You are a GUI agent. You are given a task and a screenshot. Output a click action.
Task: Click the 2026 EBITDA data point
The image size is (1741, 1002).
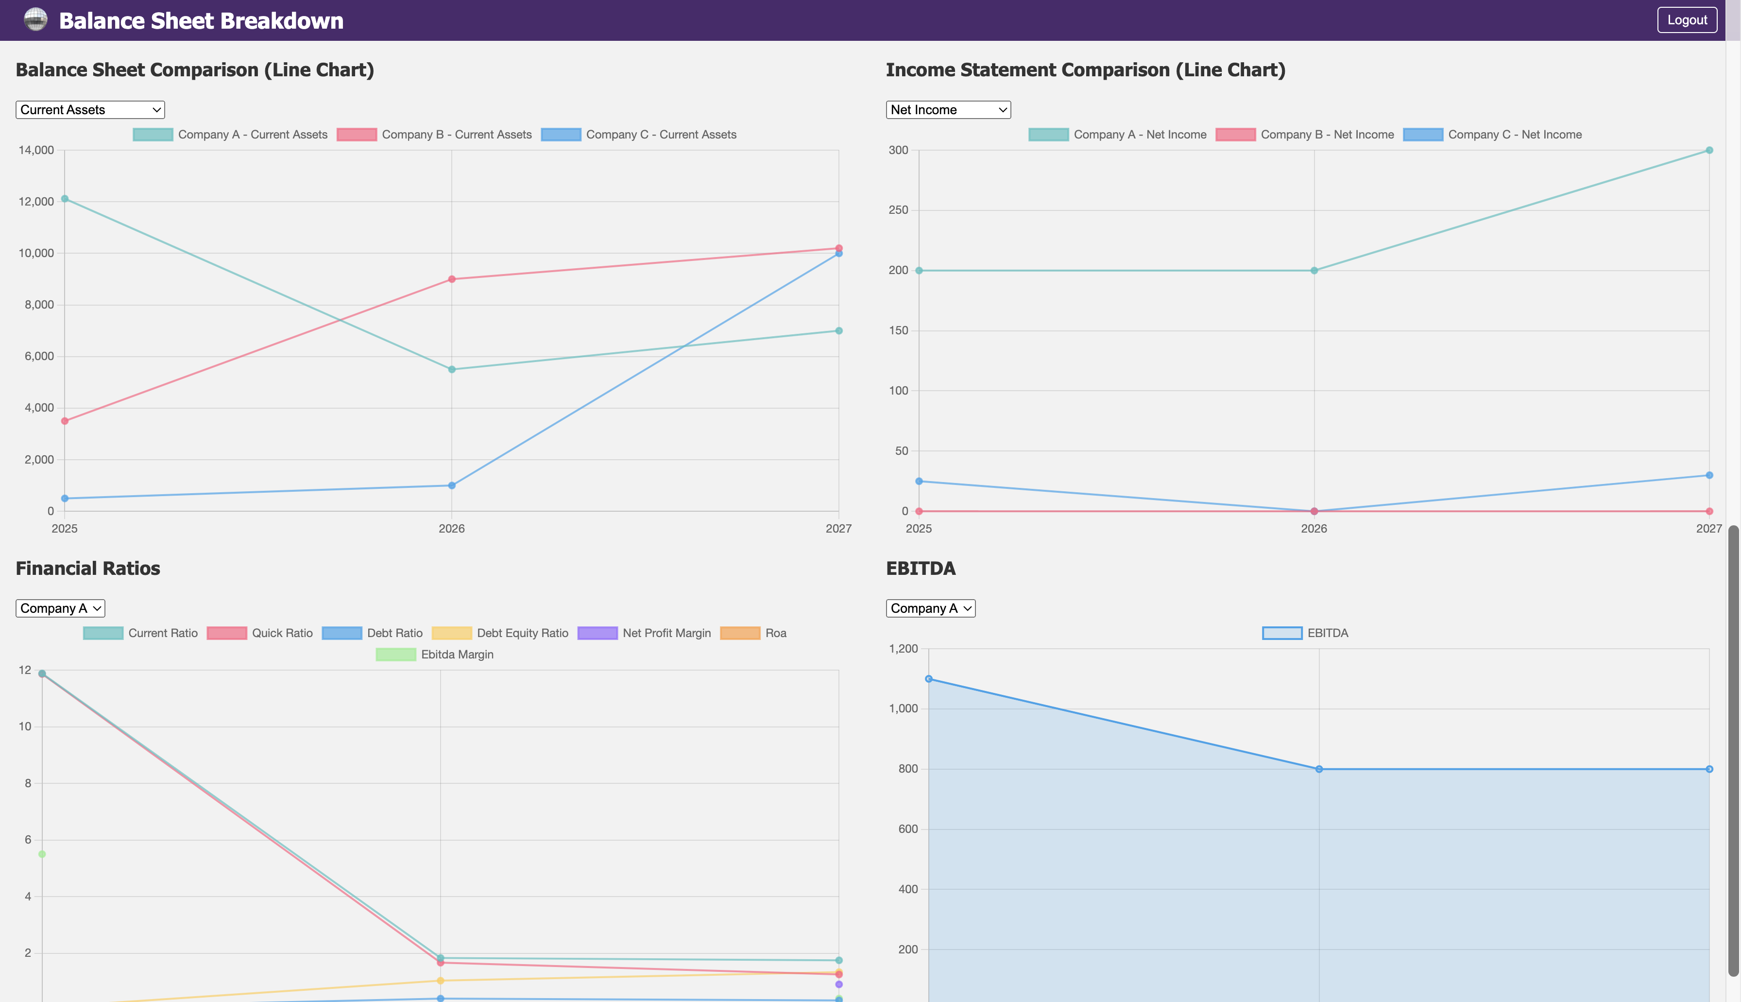pos(1319,769)
